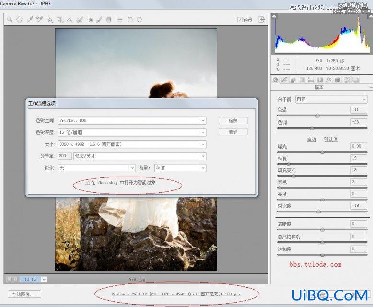
Task: Click the 色调 value field -23
Action: (x=359, y=122)
